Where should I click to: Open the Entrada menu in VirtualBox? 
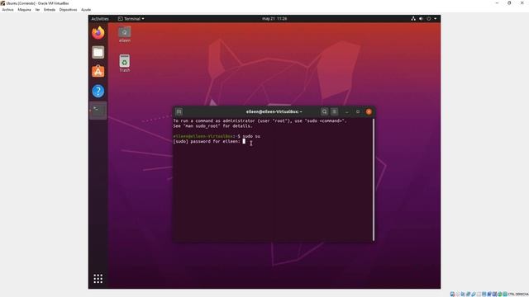(x=50, y=10)
